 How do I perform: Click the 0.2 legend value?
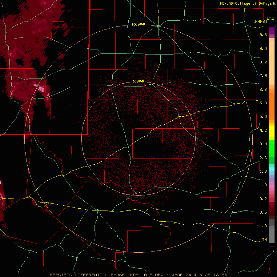263,199
